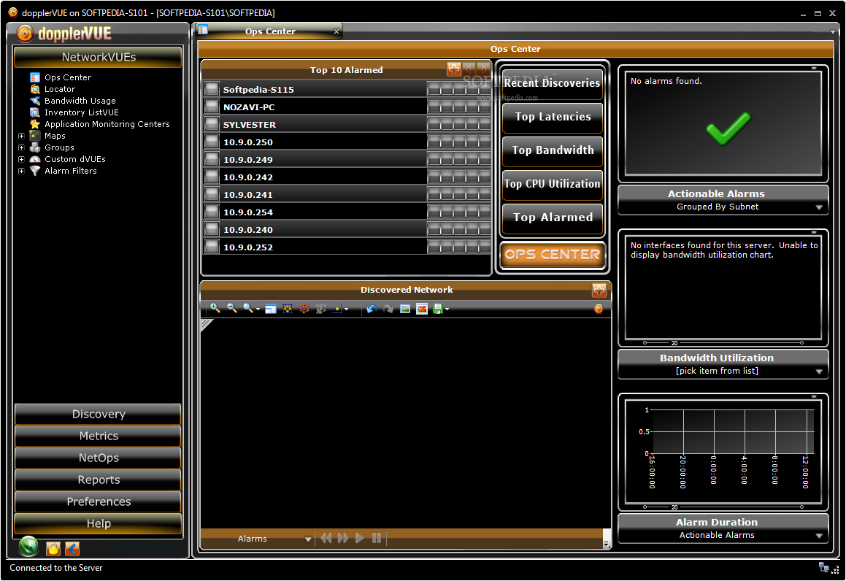Screen dimensions: 846x581
Task: Open the Alarms dropdown below the map
Action: [x=308, y=539]
